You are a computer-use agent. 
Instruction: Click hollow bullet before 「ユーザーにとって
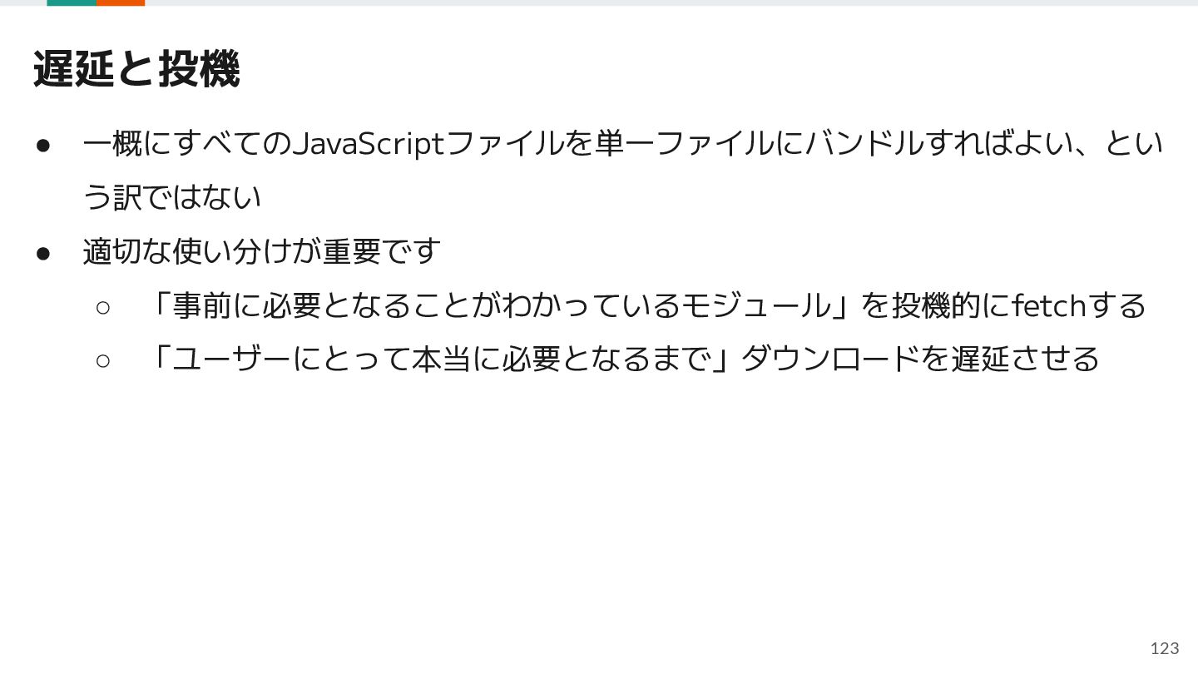(103, 360)
